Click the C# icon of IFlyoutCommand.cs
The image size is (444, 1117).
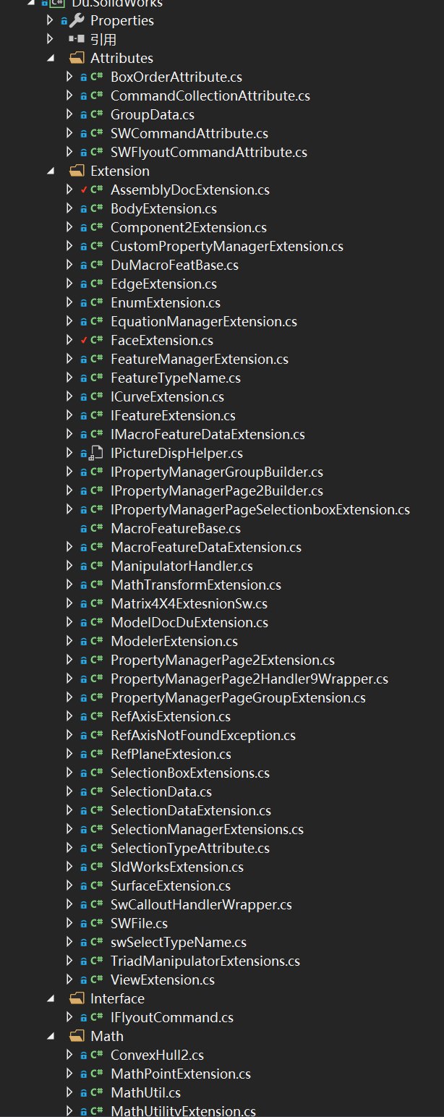click(x=97, y=1017)
